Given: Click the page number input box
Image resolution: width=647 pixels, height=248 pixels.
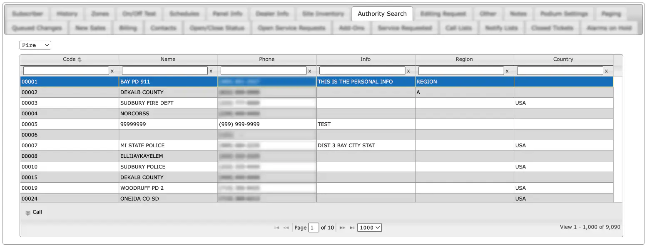Looking at the screenshot, I should [314, 228].
